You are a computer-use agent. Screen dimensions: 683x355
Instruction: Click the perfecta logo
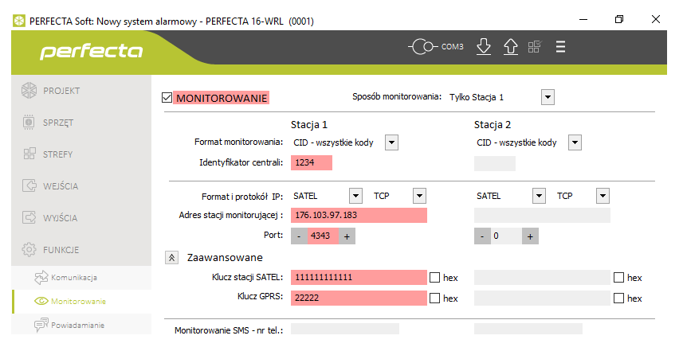(x=92, y=51)
